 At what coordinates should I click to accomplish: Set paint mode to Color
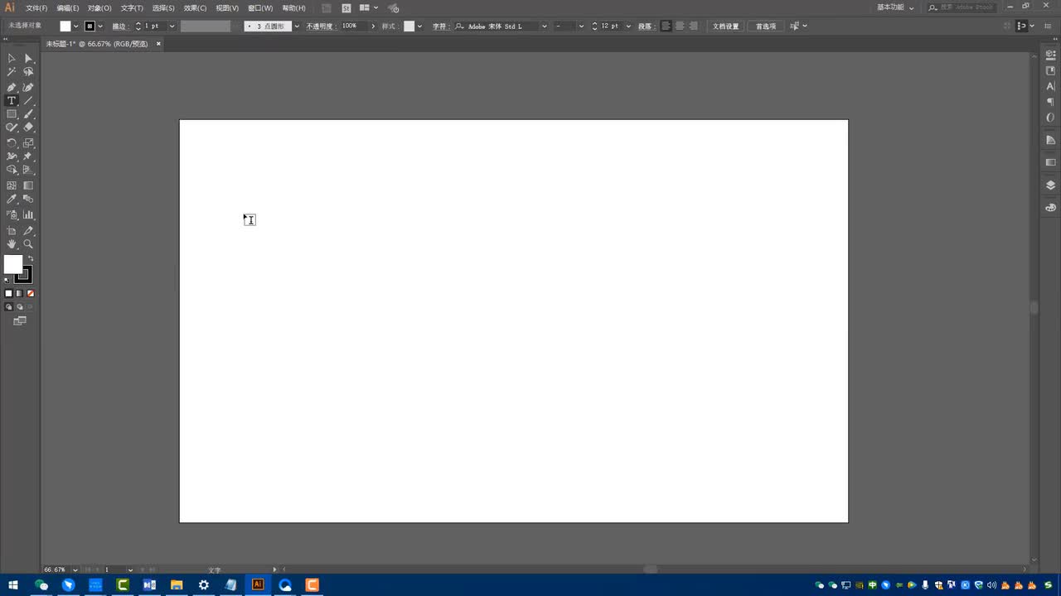tap(9, 293)
